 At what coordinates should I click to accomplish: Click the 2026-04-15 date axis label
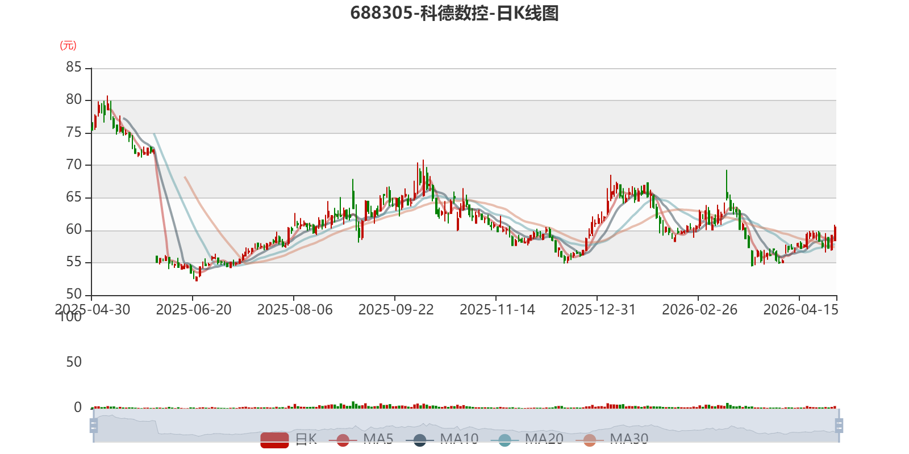click(x=800, y=309)
